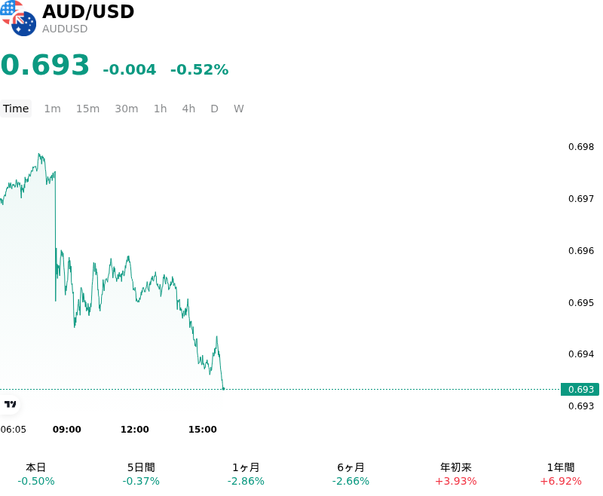
Task: Select the 本日 performance range
Action: click(x=36, y=474)
